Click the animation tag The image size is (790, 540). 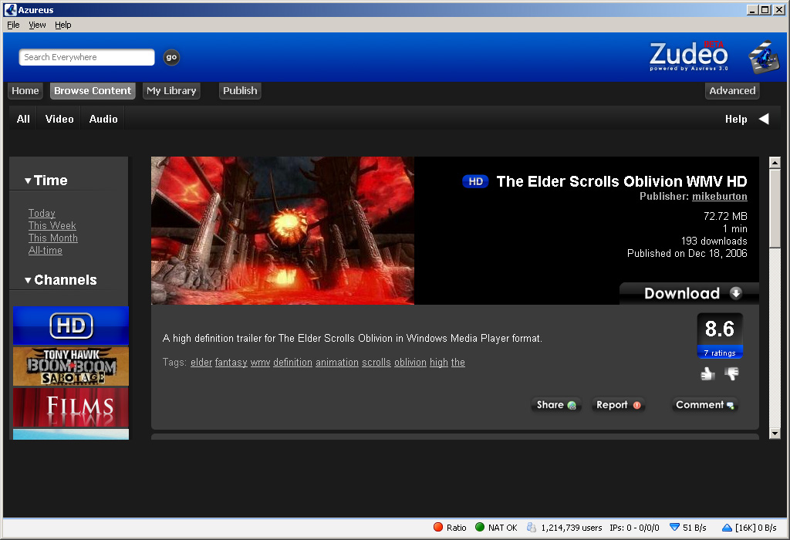point(337,362)
